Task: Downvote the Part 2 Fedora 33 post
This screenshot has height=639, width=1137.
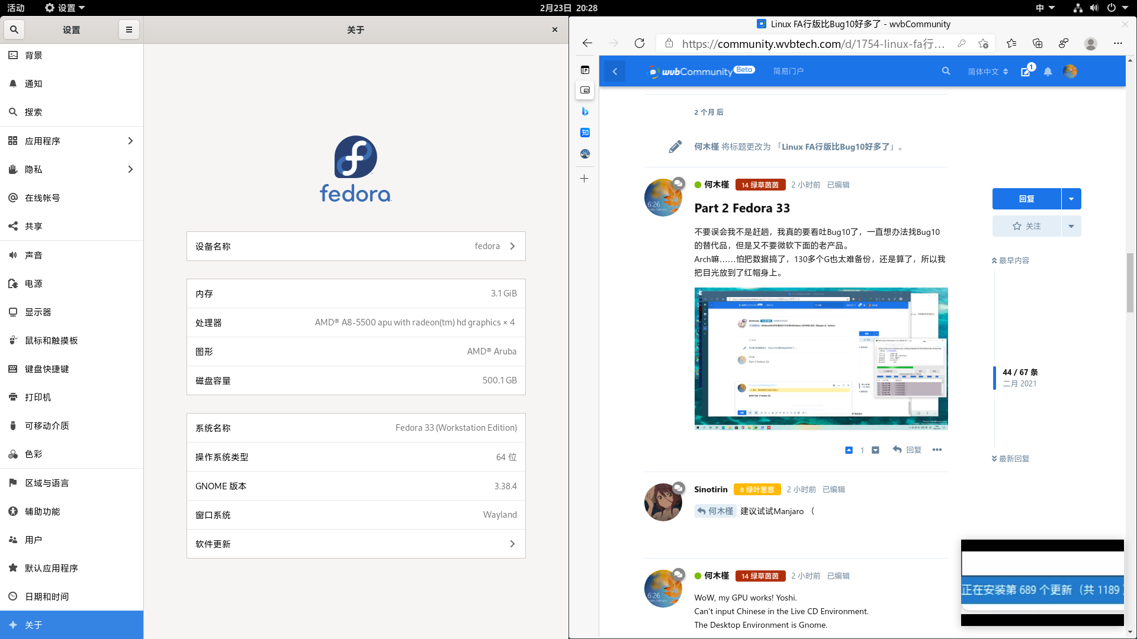Action: tap(875, 450)
